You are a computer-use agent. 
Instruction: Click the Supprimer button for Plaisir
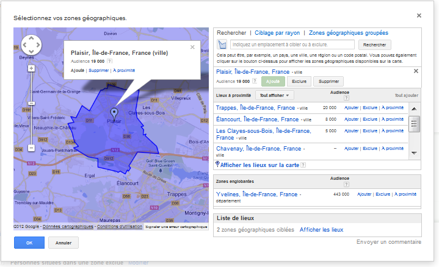point(328,81)
